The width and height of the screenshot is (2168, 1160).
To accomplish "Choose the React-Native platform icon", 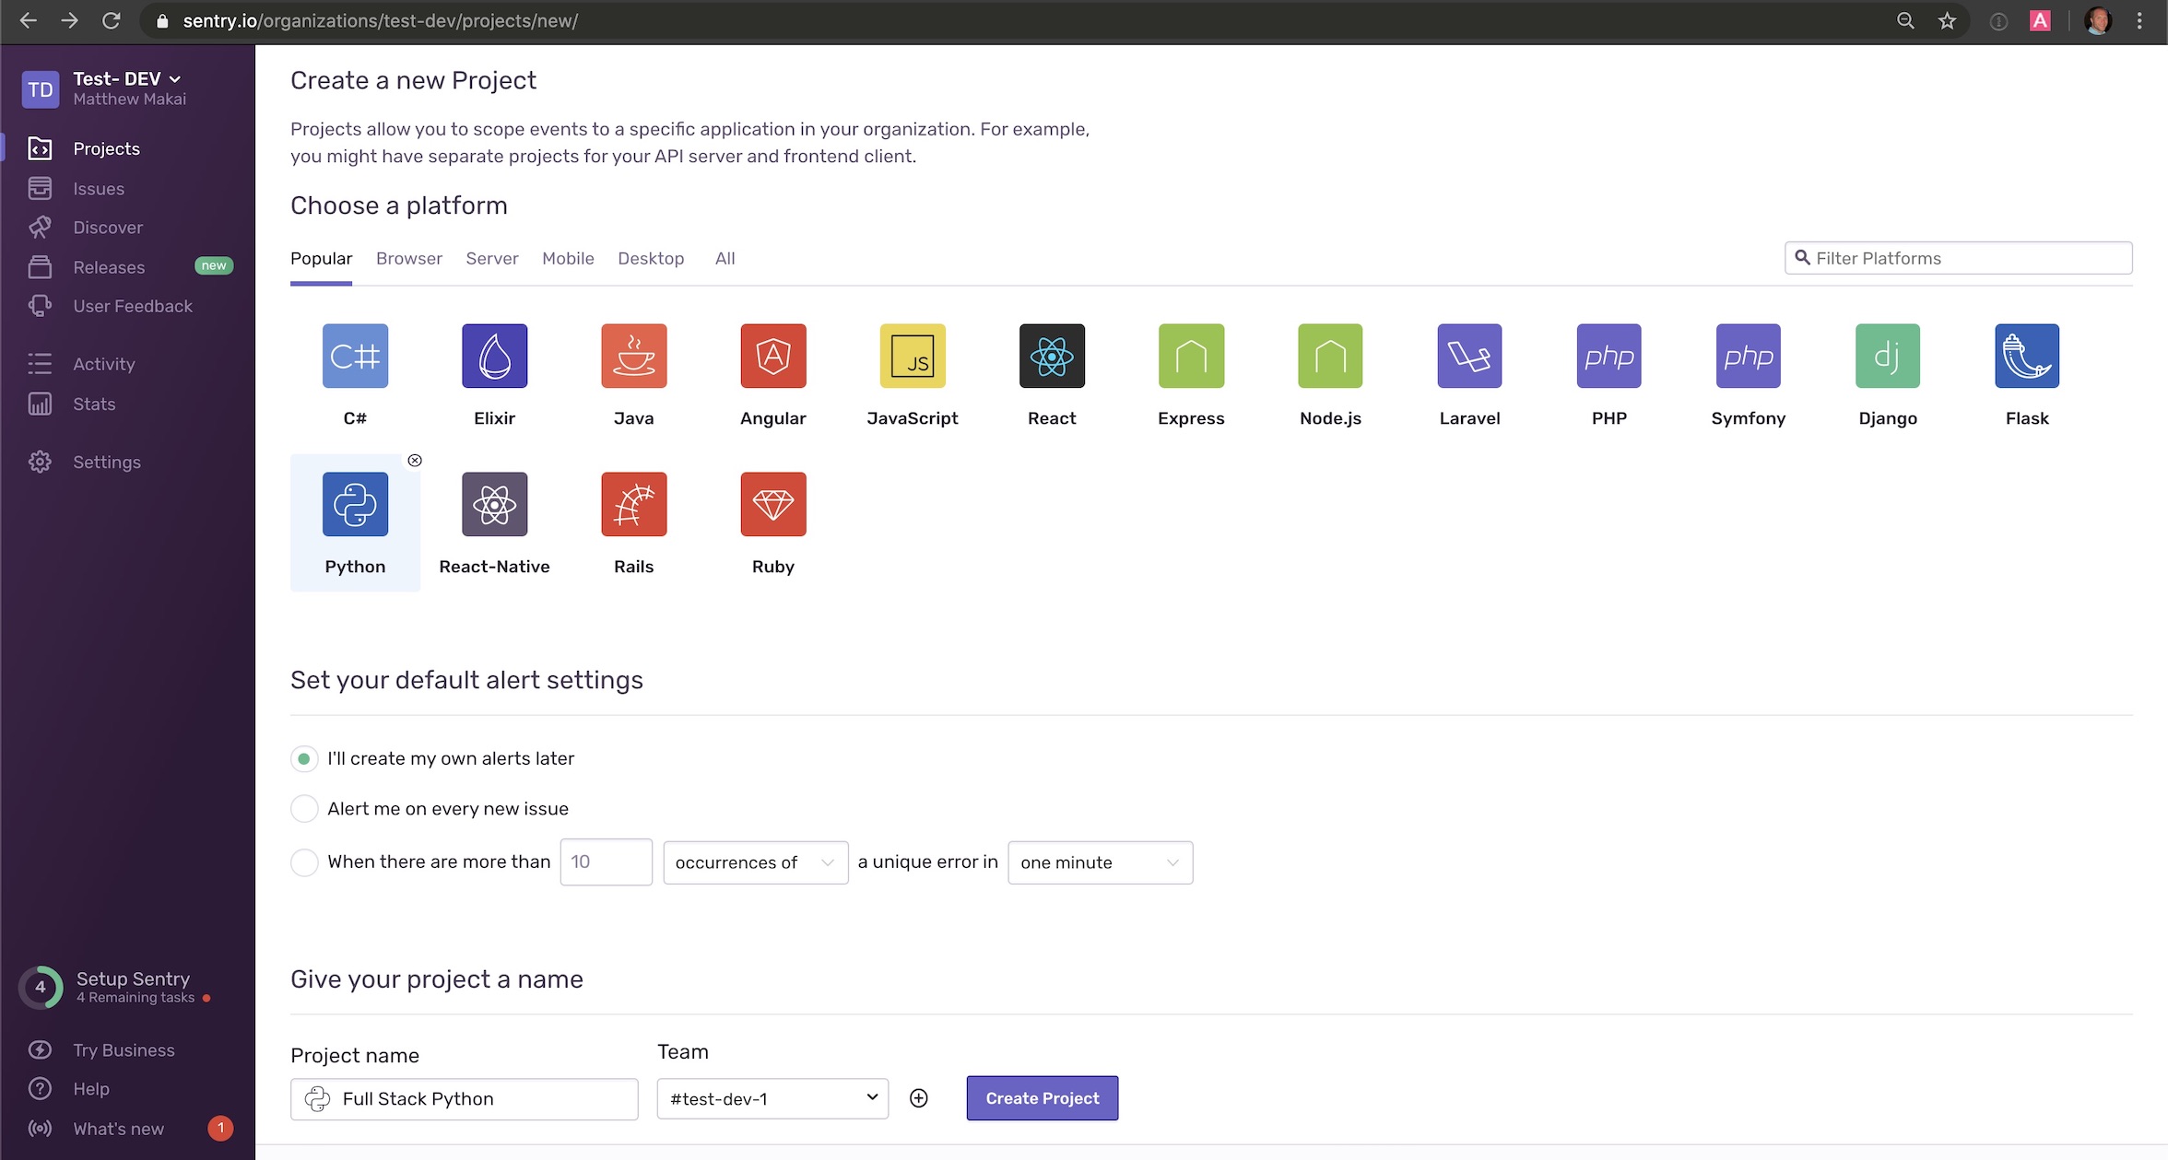I will click(x=494, y=505).
